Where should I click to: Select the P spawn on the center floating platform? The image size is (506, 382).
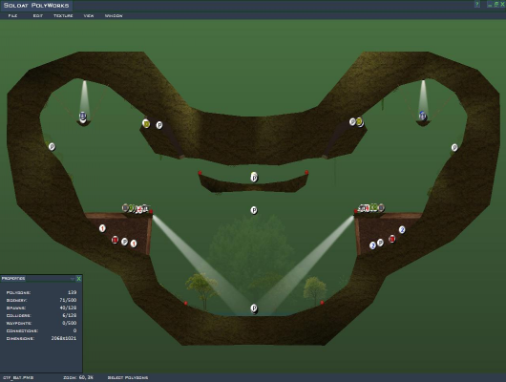[254, 178]
